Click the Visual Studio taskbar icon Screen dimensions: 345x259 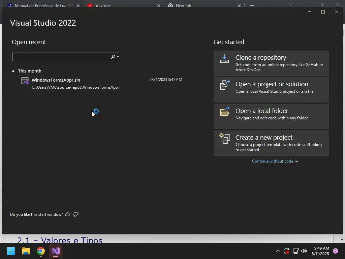(56, 251)
